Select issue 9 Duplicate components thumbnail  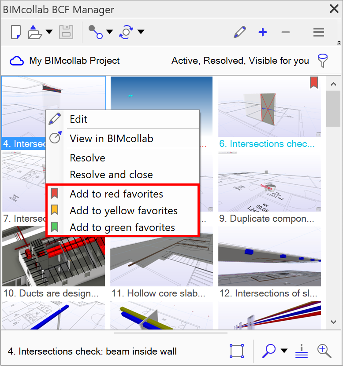(269, 181)
